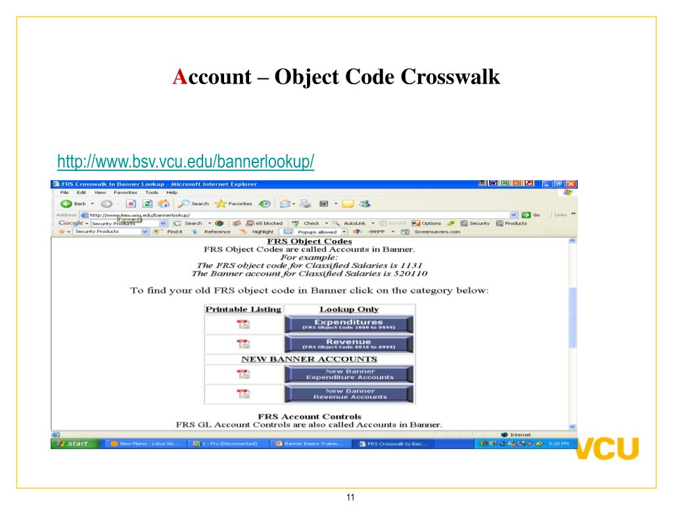673x505 pixels.
Task: Click the browser address URL field
Action: coord(299,215)
